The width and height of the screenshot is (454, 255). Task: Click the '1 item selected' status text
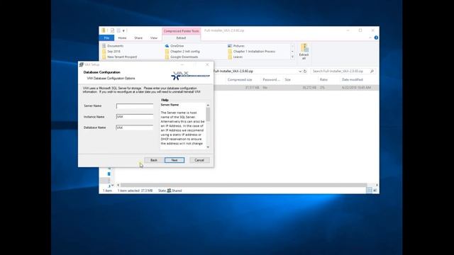(x=135, y=191)
